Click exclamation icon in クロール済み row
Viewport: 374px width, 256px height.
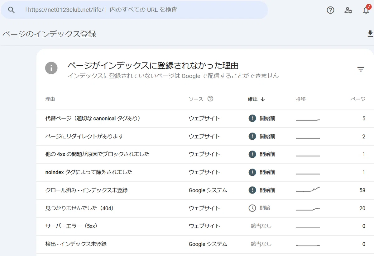252,190
